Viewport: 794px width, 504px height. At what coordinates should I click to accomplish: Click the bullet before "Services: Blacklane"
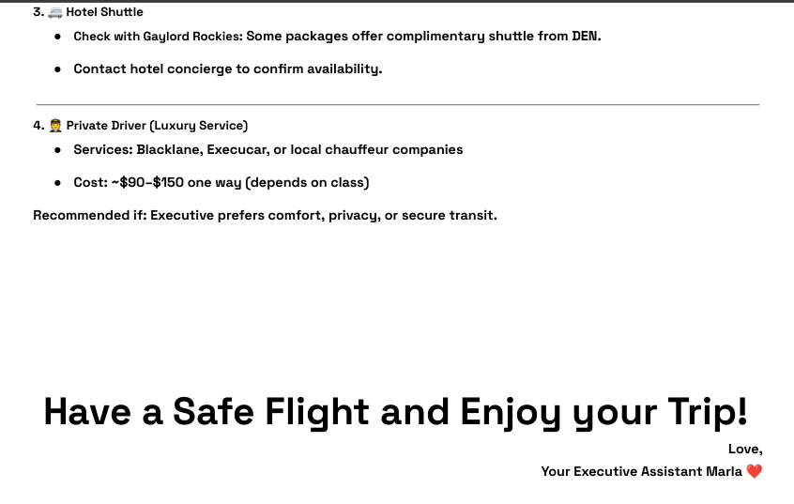(x=57, y=150)
